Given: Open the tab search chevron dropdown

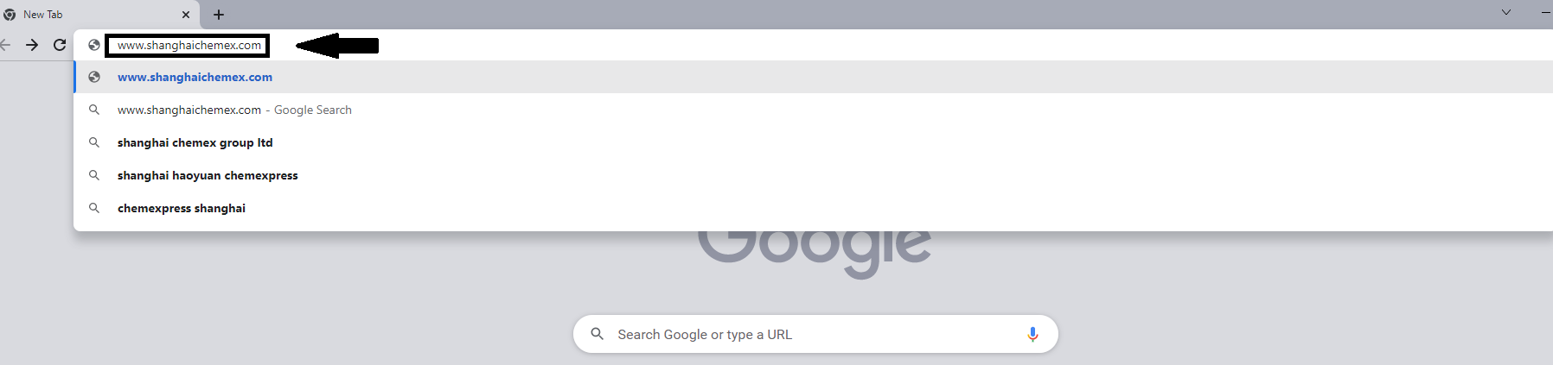Looking at the screenshot, I should click(x=1506, y=12).
